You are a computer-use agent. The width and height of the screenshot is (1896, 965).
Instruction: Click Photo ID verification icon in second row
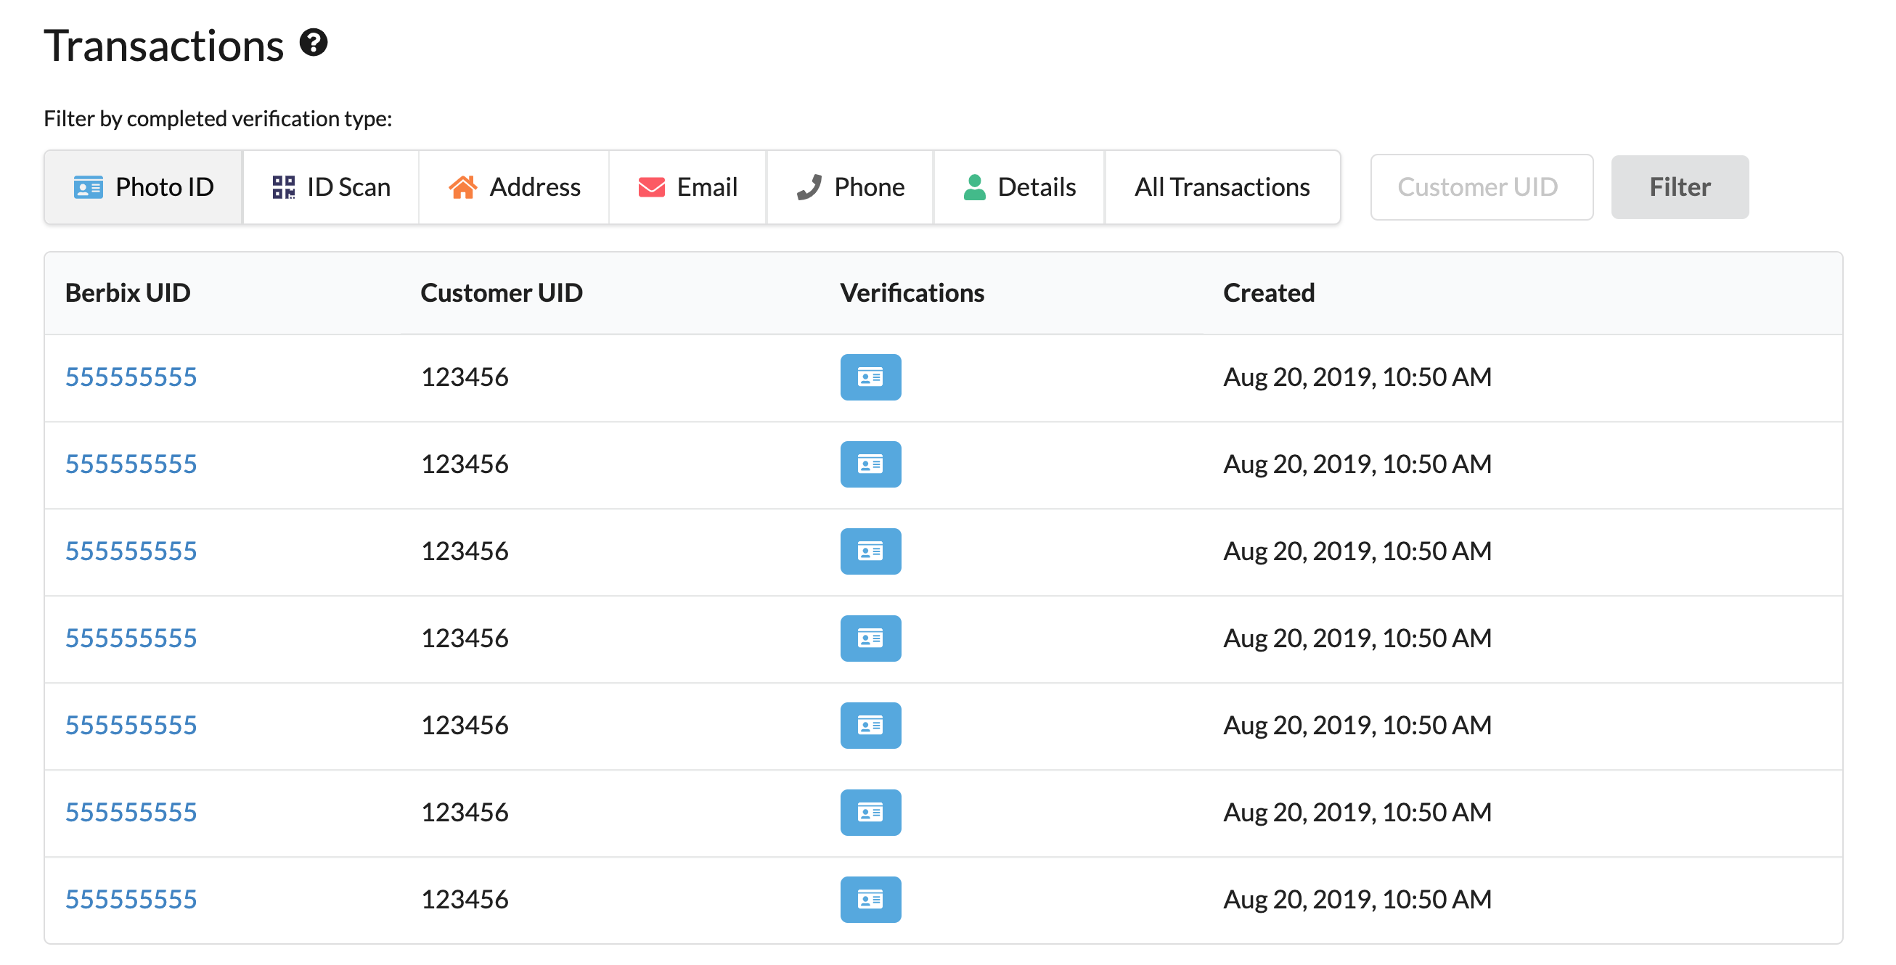tap(870, 464)
